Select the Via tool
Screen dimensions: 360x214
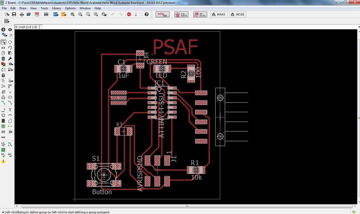coord(3,126)
